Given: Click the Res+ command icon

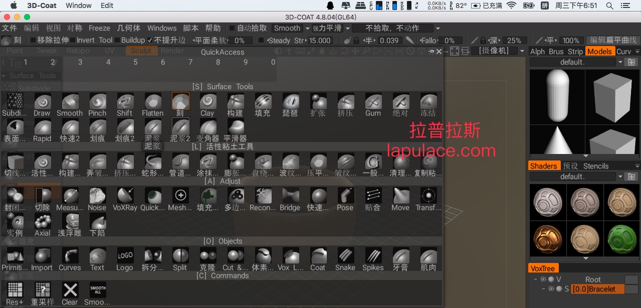Looking at the screenshot, I should click(x=15, y=290).
